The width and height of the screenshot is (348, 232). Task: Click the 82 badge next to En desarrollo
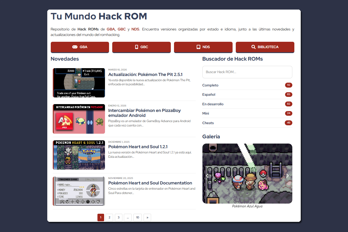click(289, 104)
